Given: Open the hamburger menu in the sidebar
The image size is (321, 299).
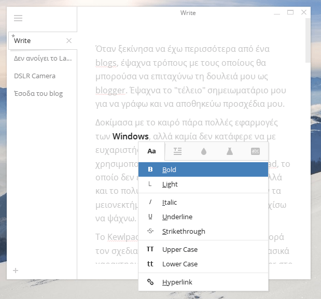Looking at the screenshot, I should click(18, 18).
